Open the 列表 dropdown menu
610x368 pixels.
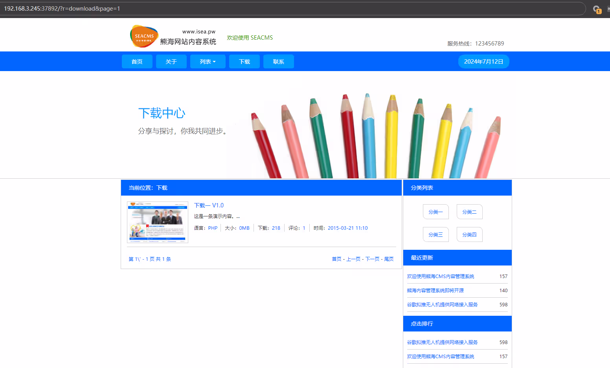click(208, 62)
